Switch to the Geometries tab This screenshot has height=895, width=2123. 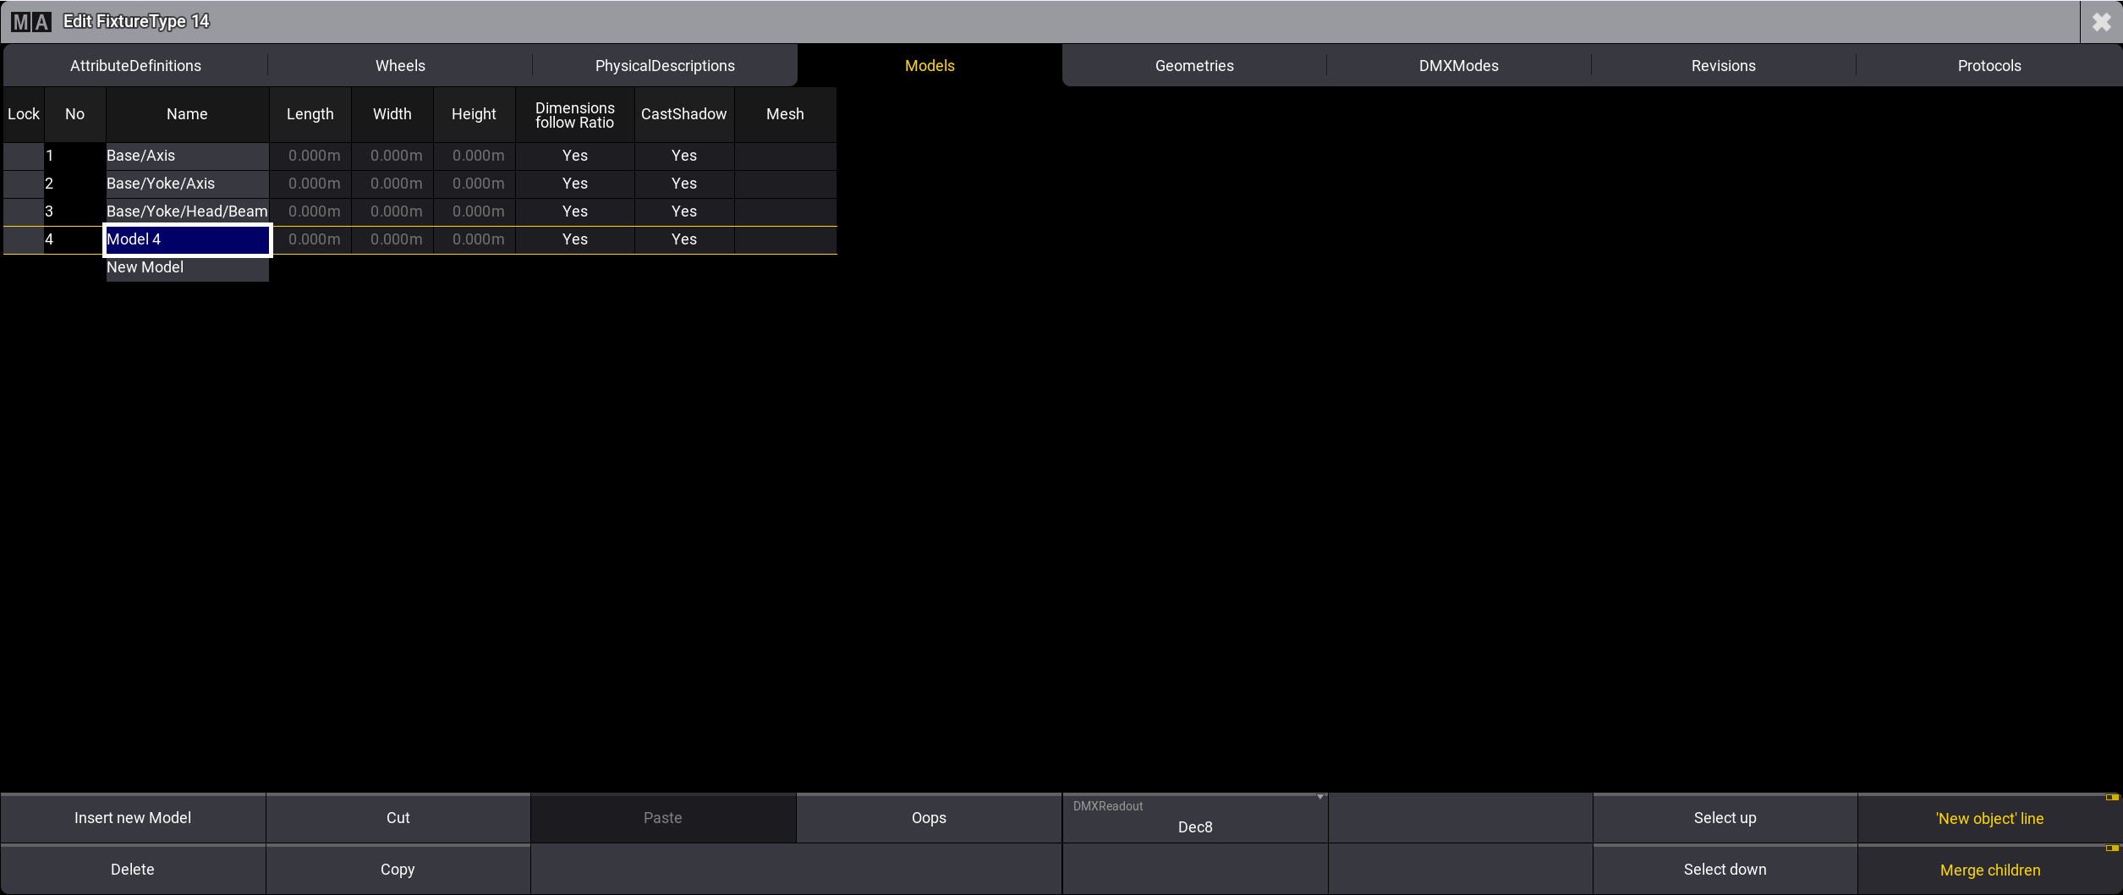click(x=1193, y=66)
